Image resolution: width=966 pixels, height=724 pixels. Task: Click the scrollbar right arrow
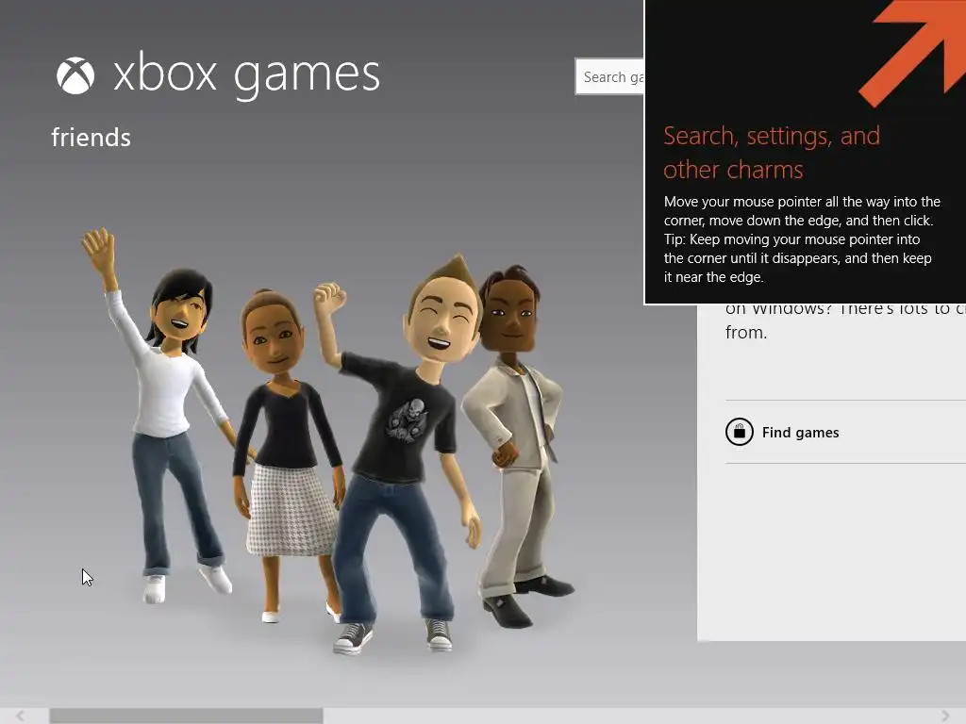click(945, 716)
